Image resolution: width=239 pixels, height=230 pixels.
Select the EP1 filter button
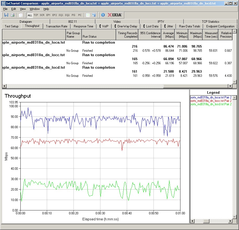[48, 15]
